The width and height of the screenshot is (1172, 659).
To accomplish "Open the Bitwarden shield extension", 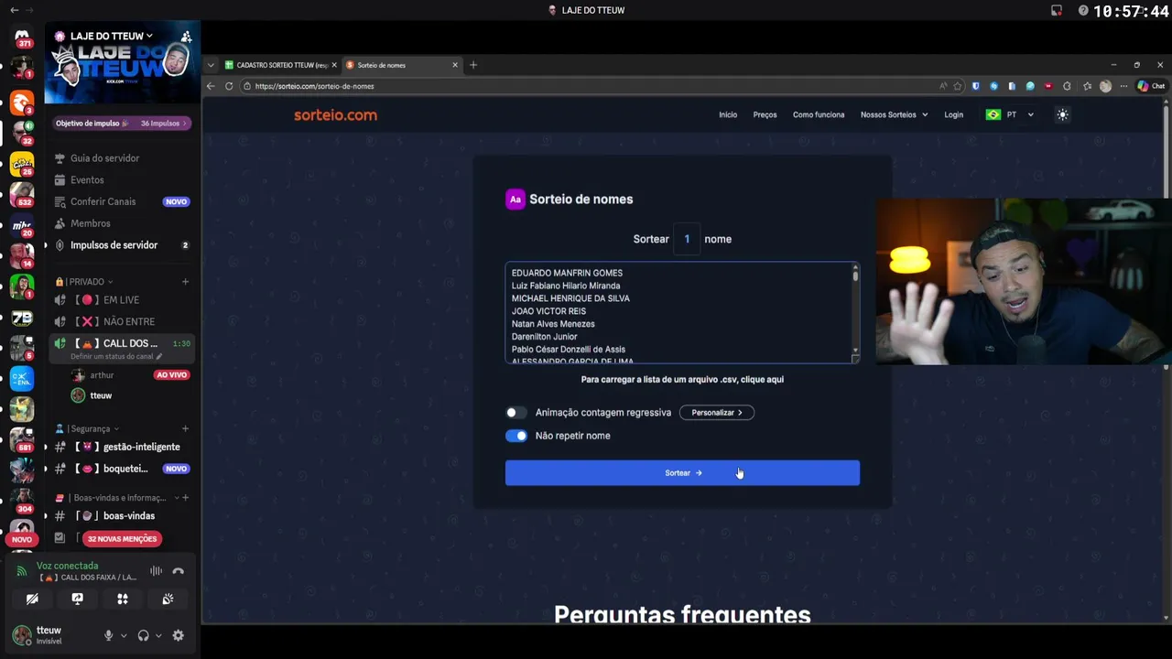I will (975, 86).
